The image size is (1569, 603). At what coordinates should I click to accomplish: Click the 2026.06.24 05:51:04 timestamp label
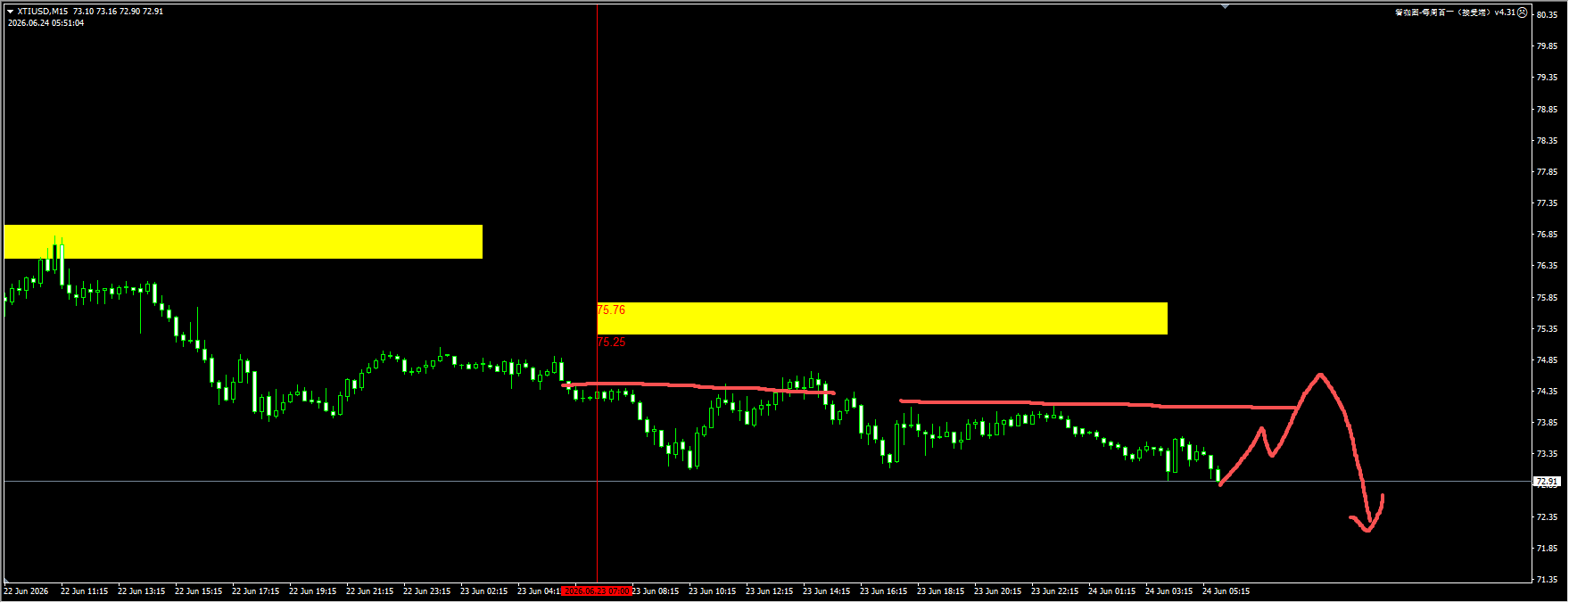[46, 23]
